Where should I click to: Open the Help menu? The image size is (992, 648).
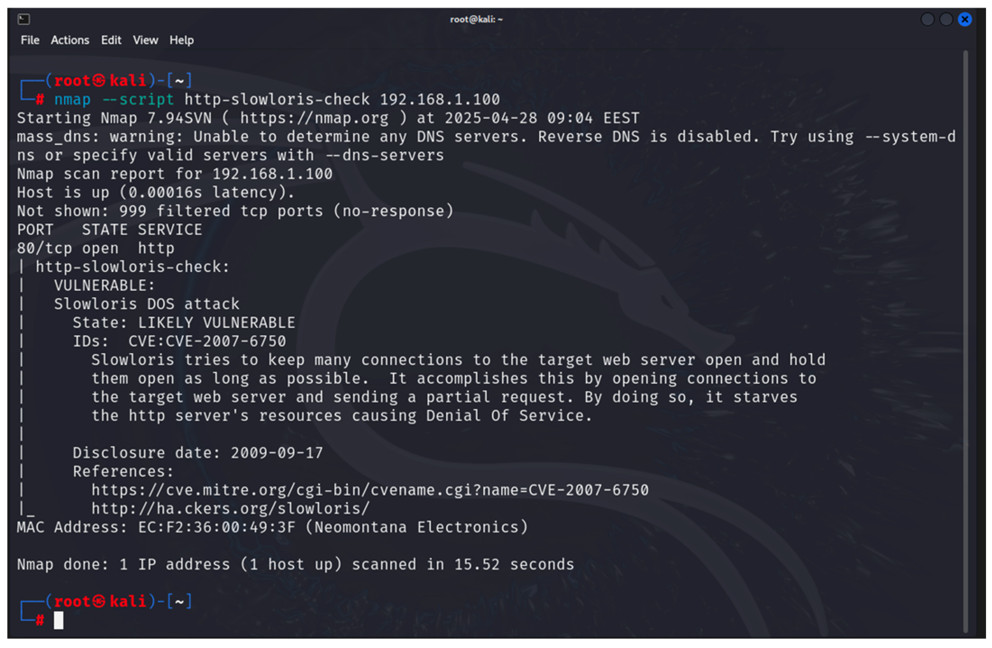coord(181,40)
